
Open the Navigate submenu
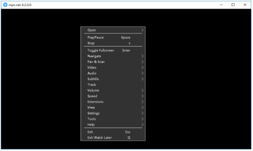point(113,56)
